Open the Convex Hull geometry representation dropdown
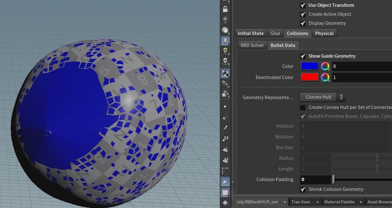Screen dimensions: 392x208 tap(322, 97)
